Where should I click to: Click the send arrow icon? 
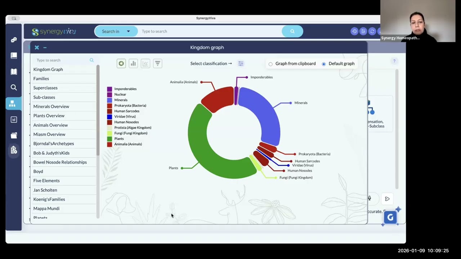coord(387,199)
